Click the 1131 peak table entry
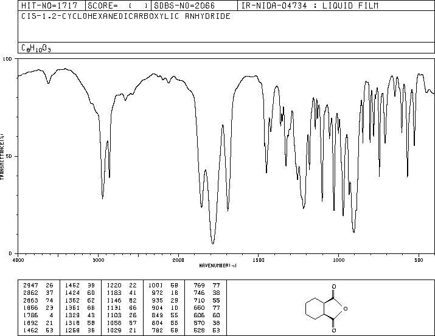 [122, 307]
